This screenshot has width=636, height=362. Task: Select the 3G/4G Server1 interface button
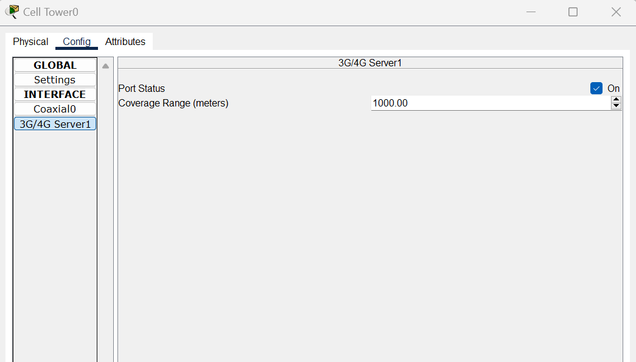click(55, 124)
